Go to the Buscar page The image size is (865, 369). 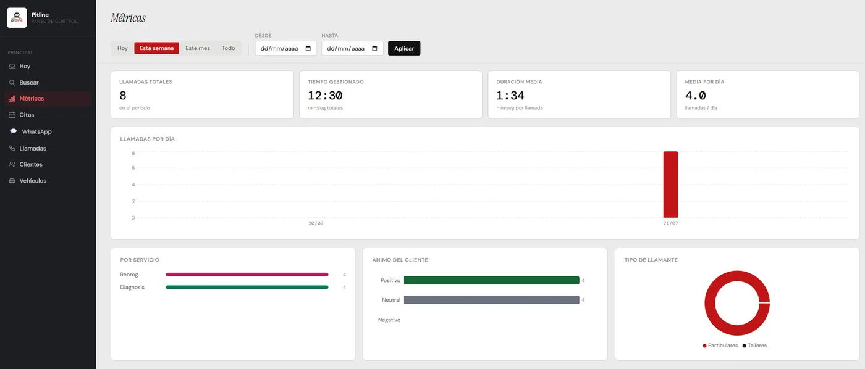48,82
